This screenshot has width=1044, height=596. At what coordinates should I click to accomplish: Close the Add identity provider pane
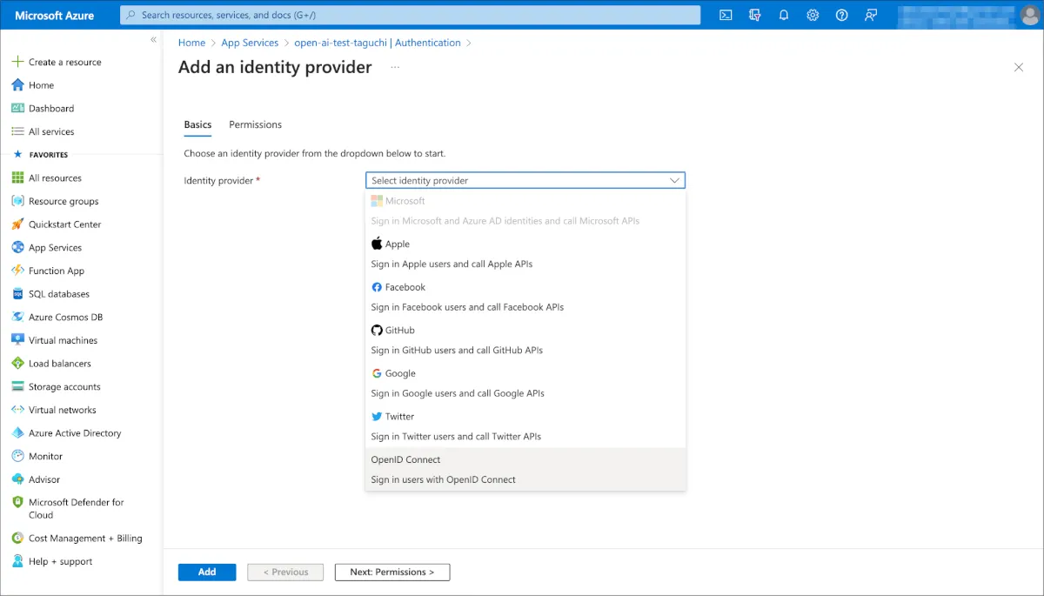1019,68
